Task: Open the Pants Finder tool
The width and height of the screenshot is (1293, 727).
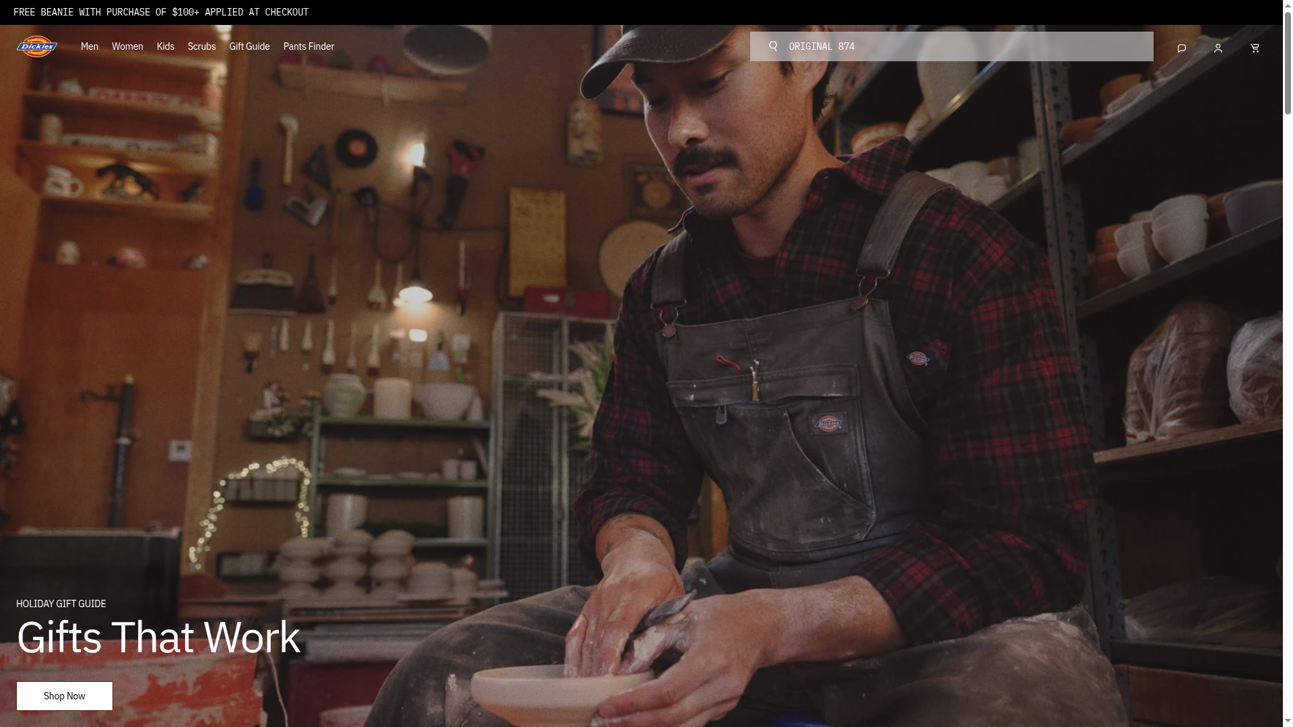Action: click(308, 46)
